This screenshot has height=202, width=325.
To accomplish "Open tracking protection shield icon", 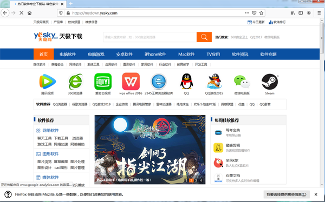I will pyautogui.click(x=61, y=13).
